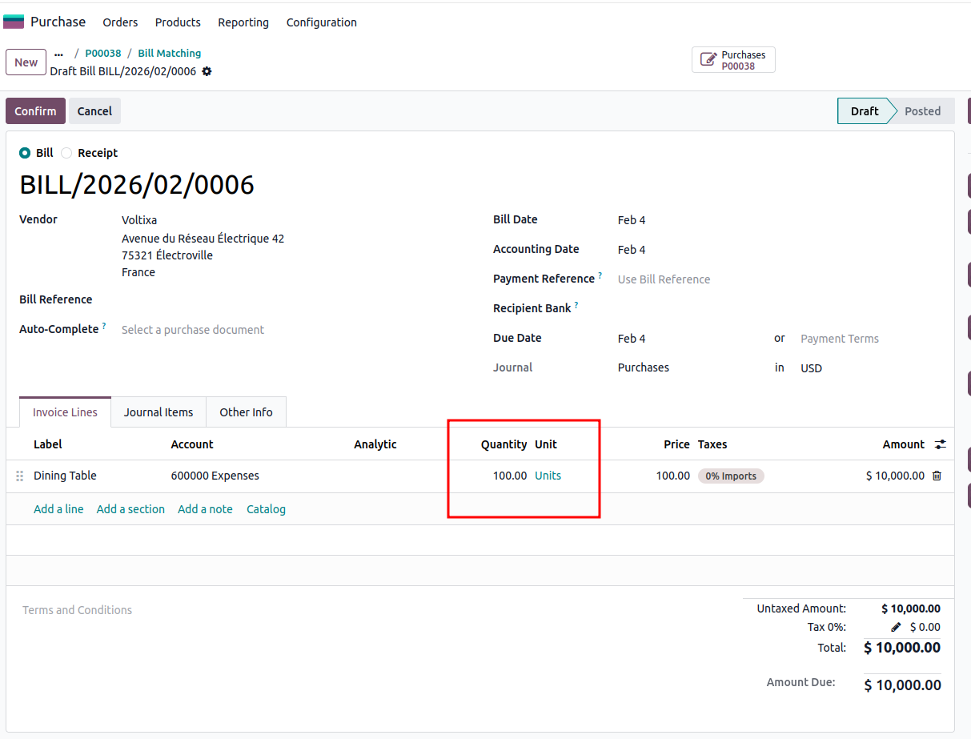Click the Add a line link
The height and width of the screenshot is (739, 971).
pyautogui.click(x=58, y=509)
